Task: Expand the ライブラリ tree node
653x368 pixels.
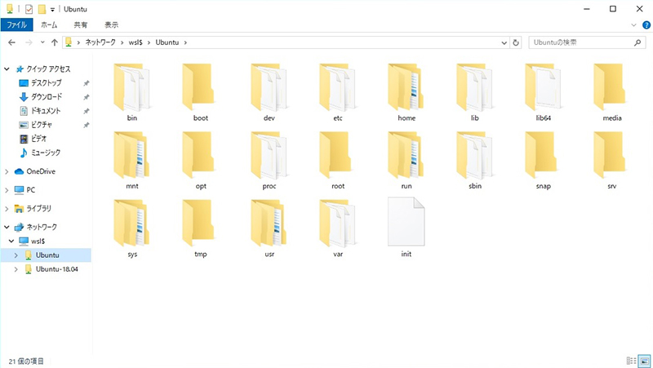Action: click(7, 209)
